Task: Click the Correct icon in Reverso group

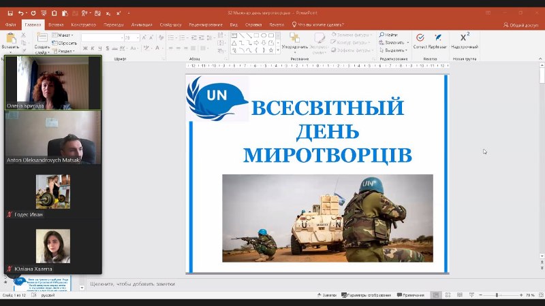Action: [420, 38]
